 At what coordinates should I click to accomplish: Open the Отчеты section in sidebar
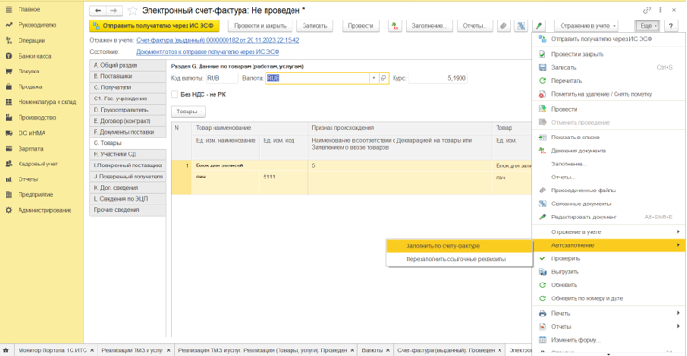(x=28, y=179)
